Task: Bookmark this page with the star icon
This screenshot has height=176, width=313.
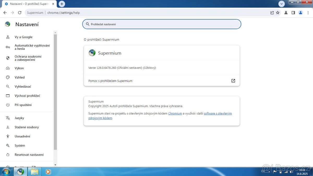Action: (278, 13)
